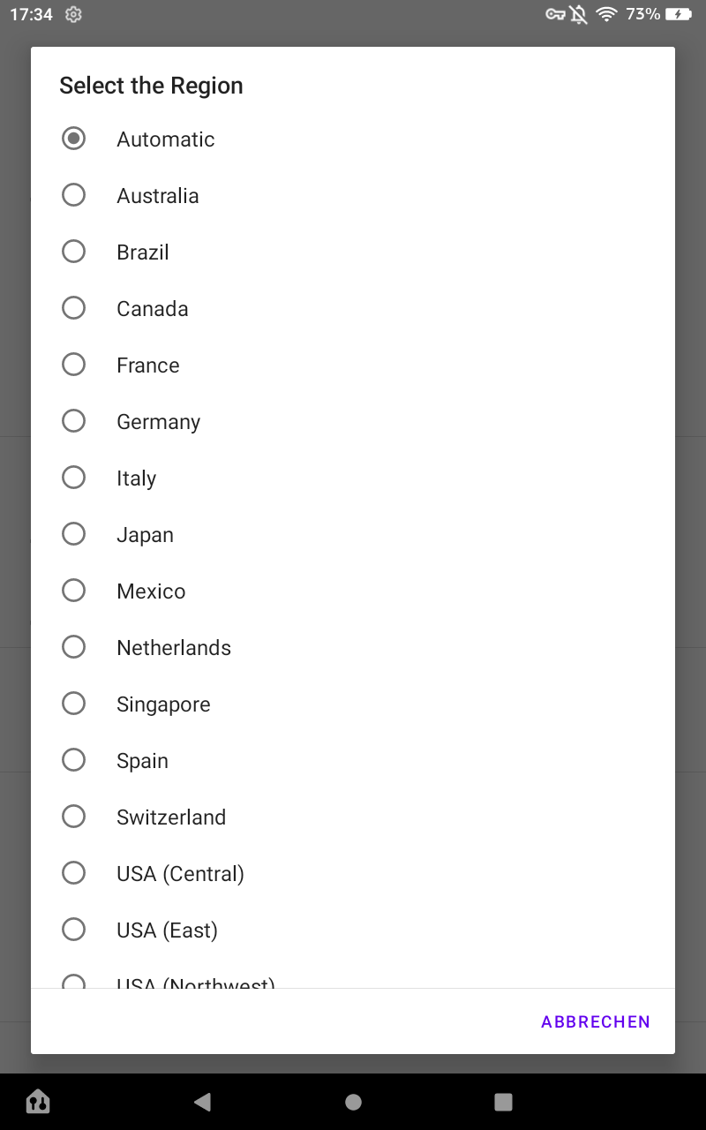Viewport: 706px width, 1130px height.
Task: Tap the settings gear in the status bar
Action: [73, 14]
